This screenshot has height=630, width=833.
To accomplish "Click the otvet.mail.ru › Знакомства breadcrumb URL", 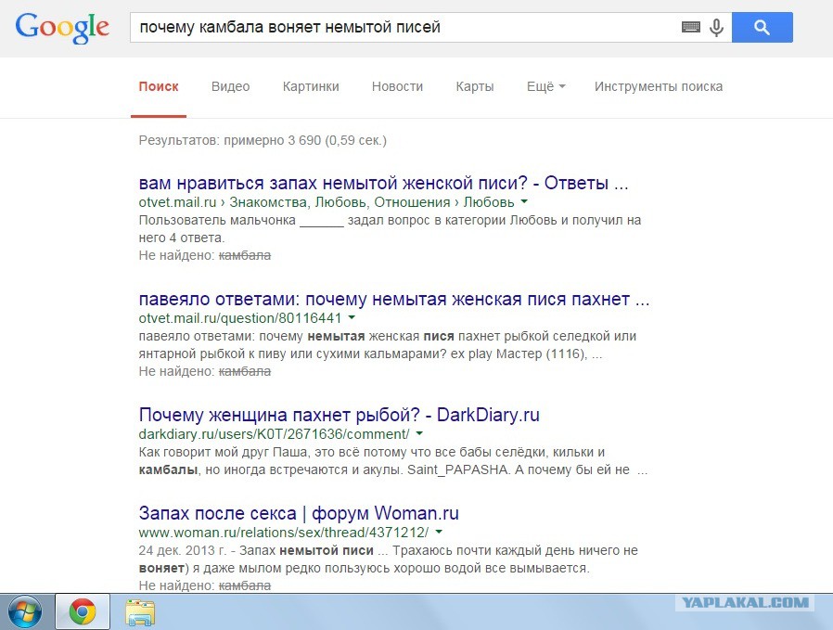I will point(327,202).
